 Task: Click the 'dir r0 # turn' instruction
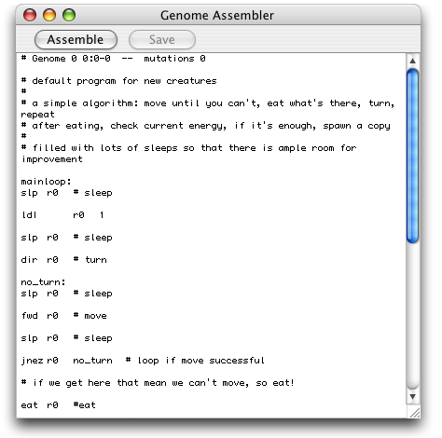(x=63, y=260)
